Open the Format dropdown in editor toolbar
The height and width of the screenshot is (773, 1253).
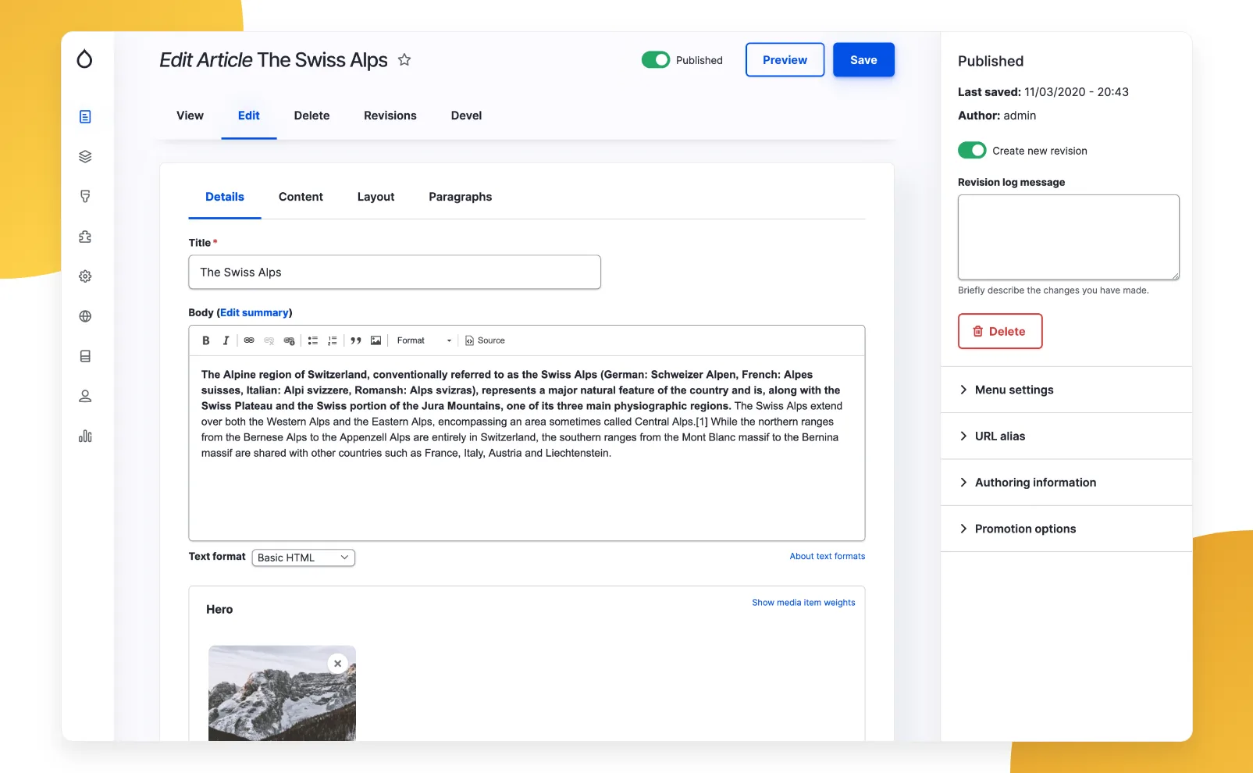coord(424,340)
